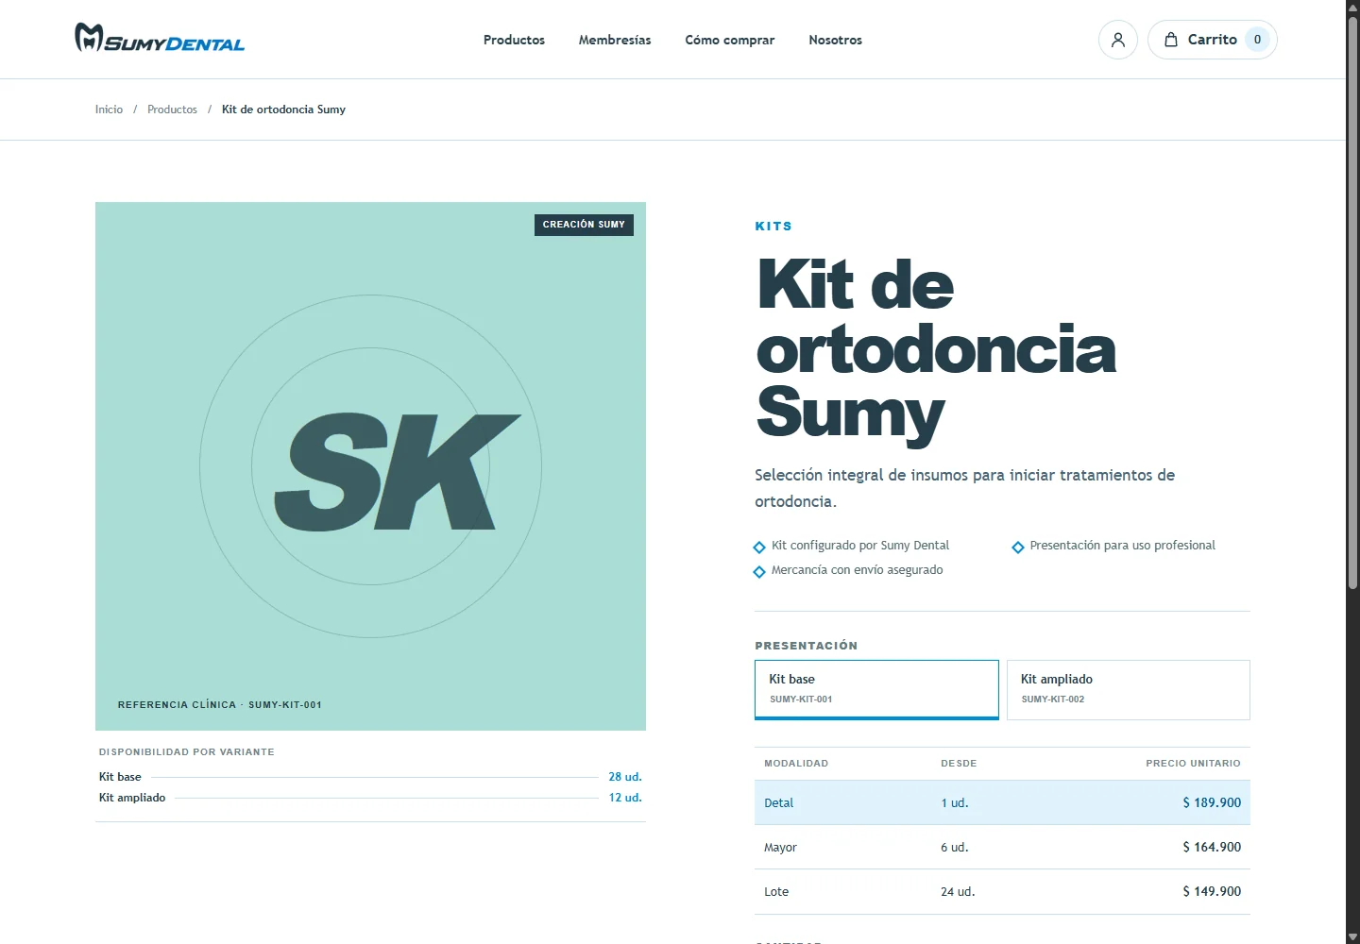Click the PRECIO UNITARIO column header
Viewport: 1360px width, 944px height.
coord(1193,763)
